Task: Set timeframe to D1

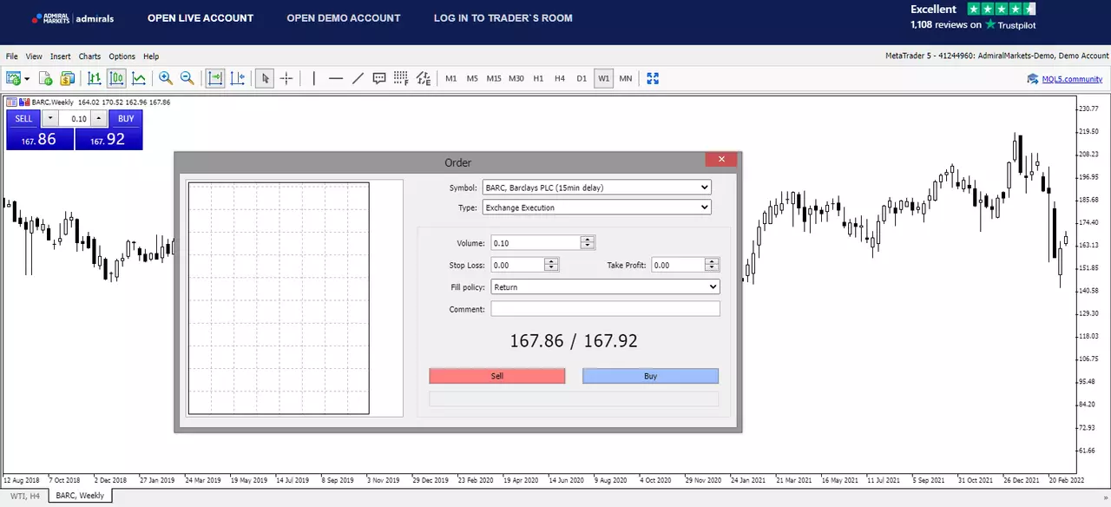Action: pyautogui.click(x=582, y=78)
